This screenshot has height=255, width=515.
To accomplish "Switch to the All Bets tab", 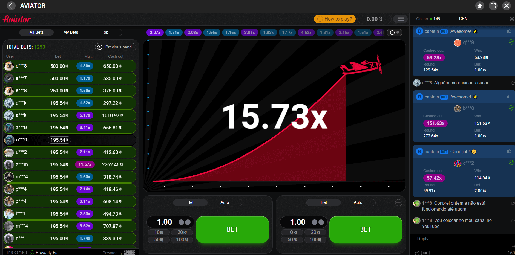I will [x=36, y=32].
